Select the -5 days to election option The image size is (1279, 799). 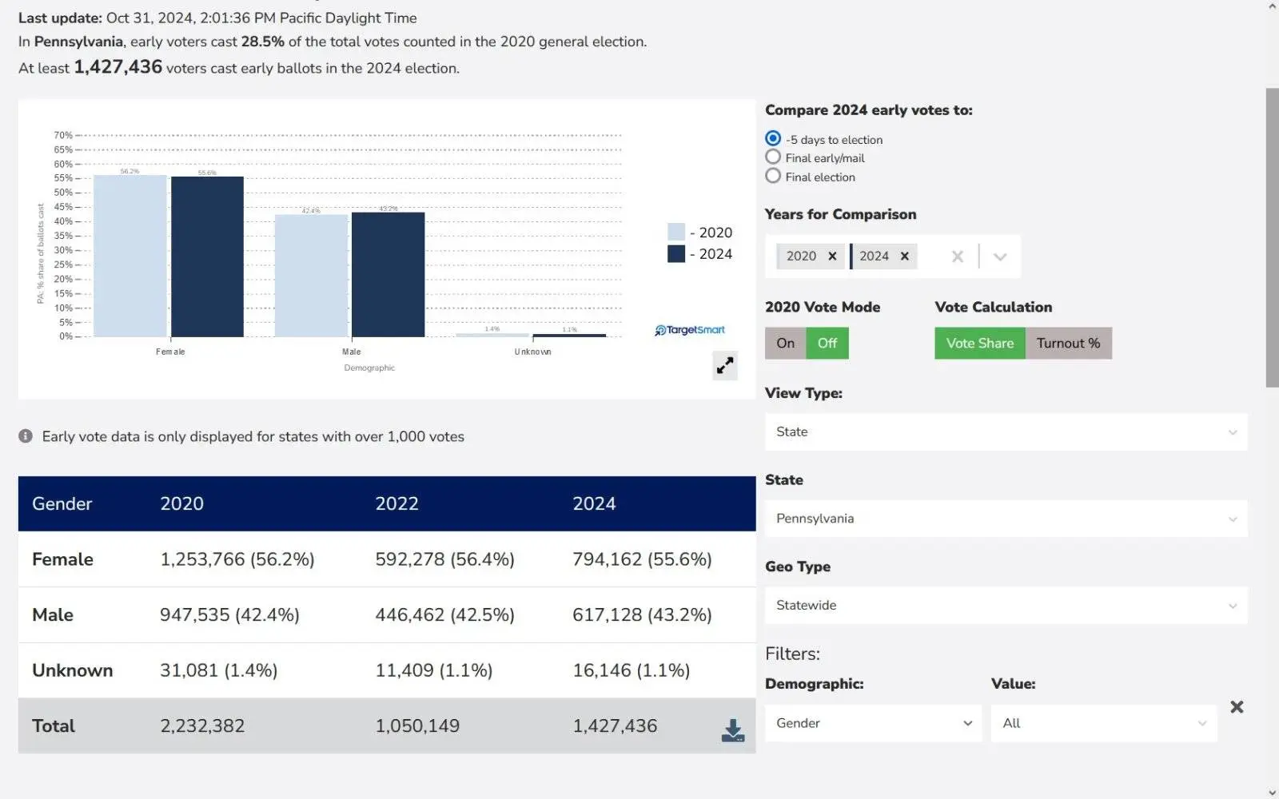click(773, 139)
